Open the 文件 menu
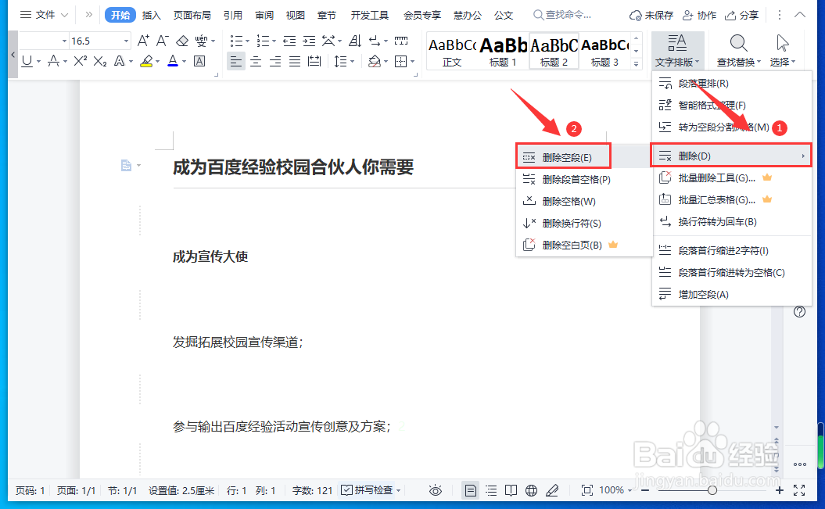The height and width of the screenshot is (509, 825). (44, 15)
